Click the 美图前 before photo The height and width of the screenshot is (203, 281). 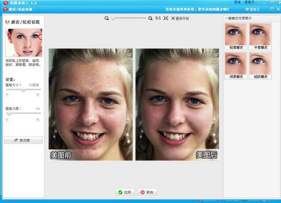[90, 105]
